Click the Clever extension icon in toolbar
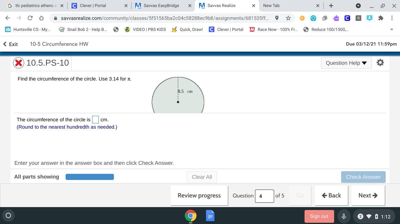This screenshot has width=400, height=224. 347,18
